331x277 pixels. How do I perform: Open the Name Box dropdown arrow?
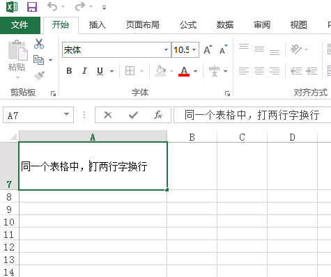click(x=67, y=114)
